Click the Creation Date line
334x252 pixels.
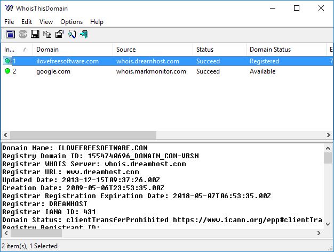83,188
